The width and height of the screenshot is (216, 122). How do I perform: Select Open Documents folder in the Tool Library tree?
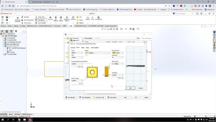(74, 38)
